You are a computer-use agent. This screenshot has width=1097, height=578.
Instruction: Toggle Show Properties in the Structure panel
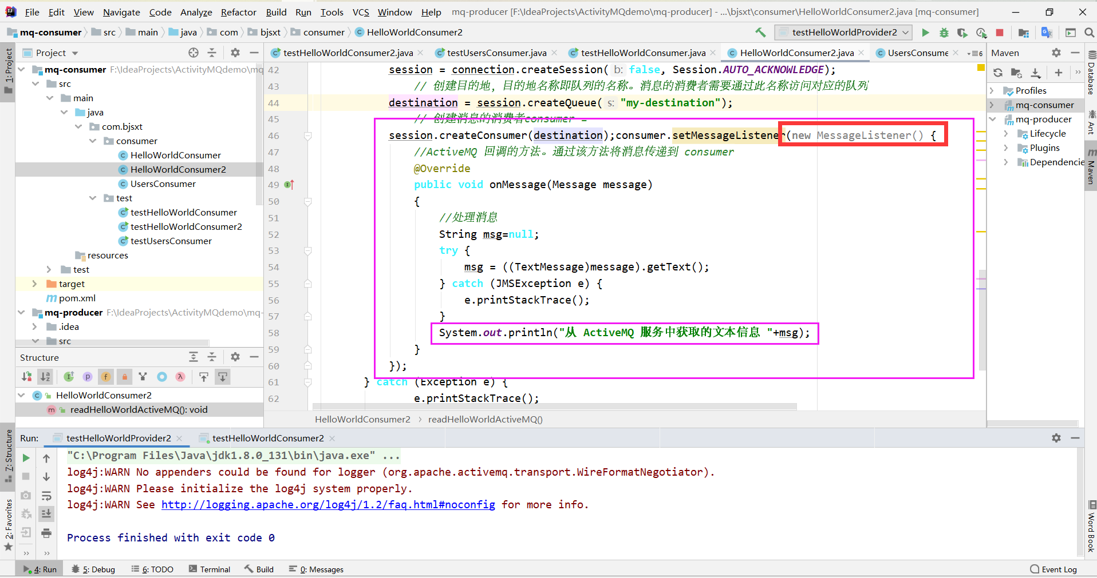[88, 376]
